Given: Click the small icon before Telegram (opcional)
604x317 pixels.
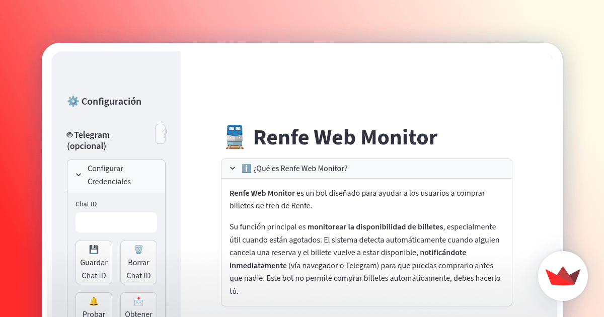Looking at the screenshot, I should pos(69,134).
